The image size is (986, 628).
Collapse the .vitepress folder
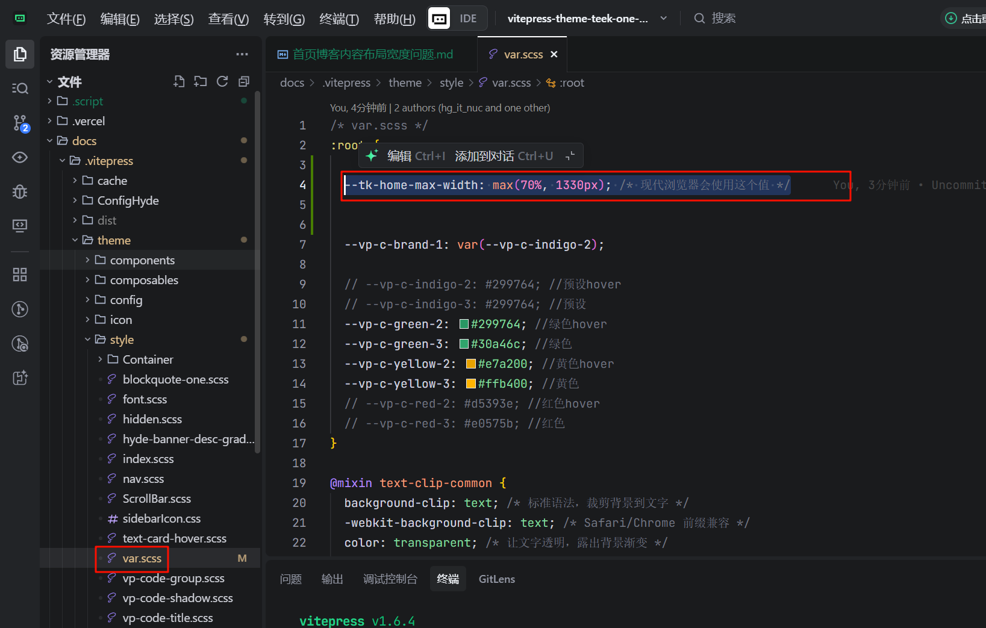(x=63, y=161)
